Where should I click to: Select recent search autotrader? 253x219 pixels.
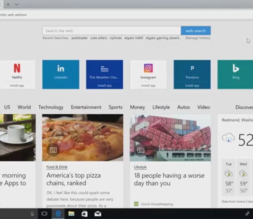[80, 38]
